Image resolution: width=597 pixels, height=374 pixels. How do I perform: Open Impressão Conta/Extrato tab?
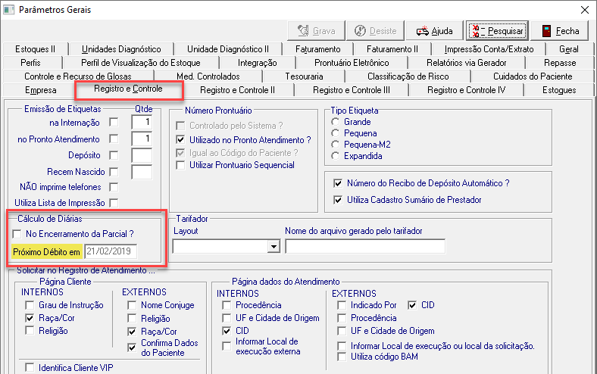tap(489, 49)
